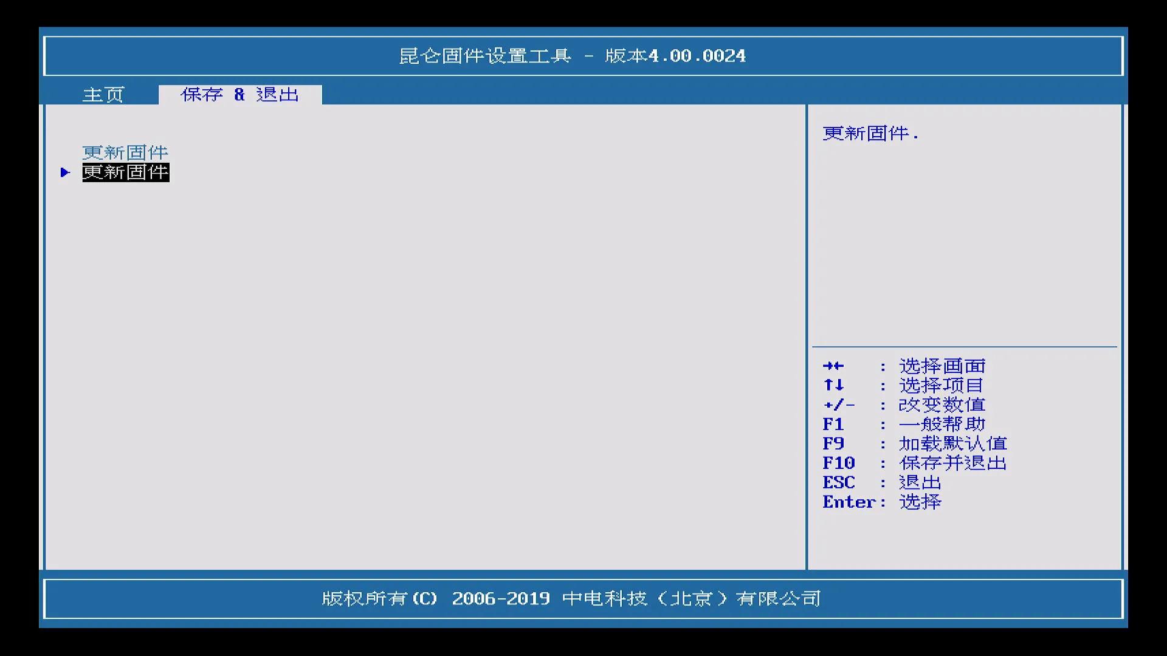Click the F10 save and exit key label
The image size is (1167, 656).
click(839, 463)
